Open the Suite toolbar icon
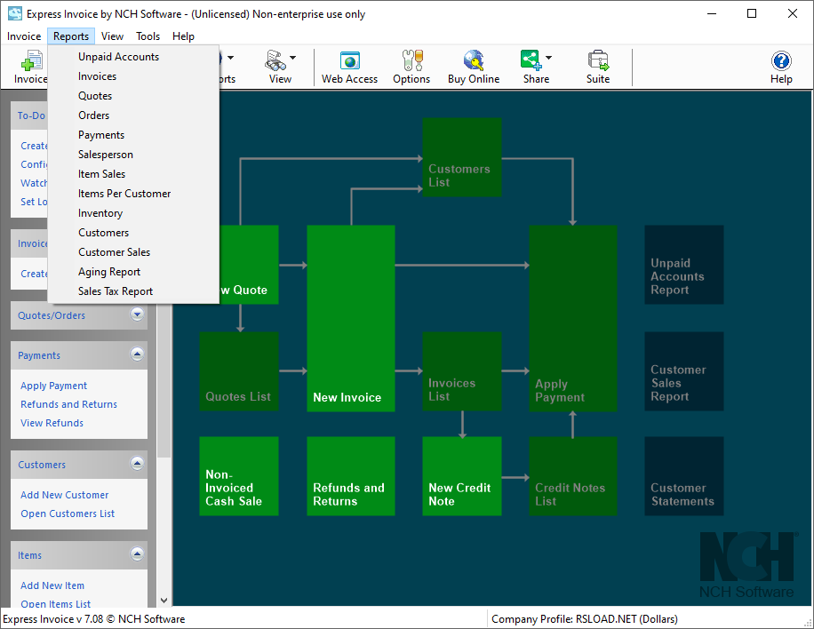The width and height of the screenshot is (814, 629). [597, 67]
